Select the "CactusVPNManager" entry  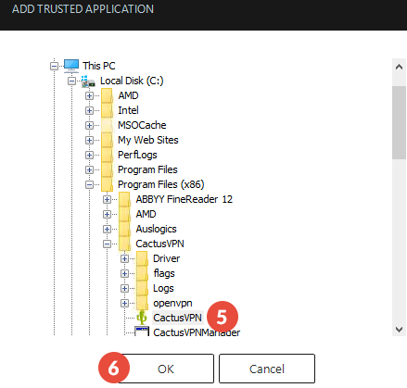(x=197, y=332)
